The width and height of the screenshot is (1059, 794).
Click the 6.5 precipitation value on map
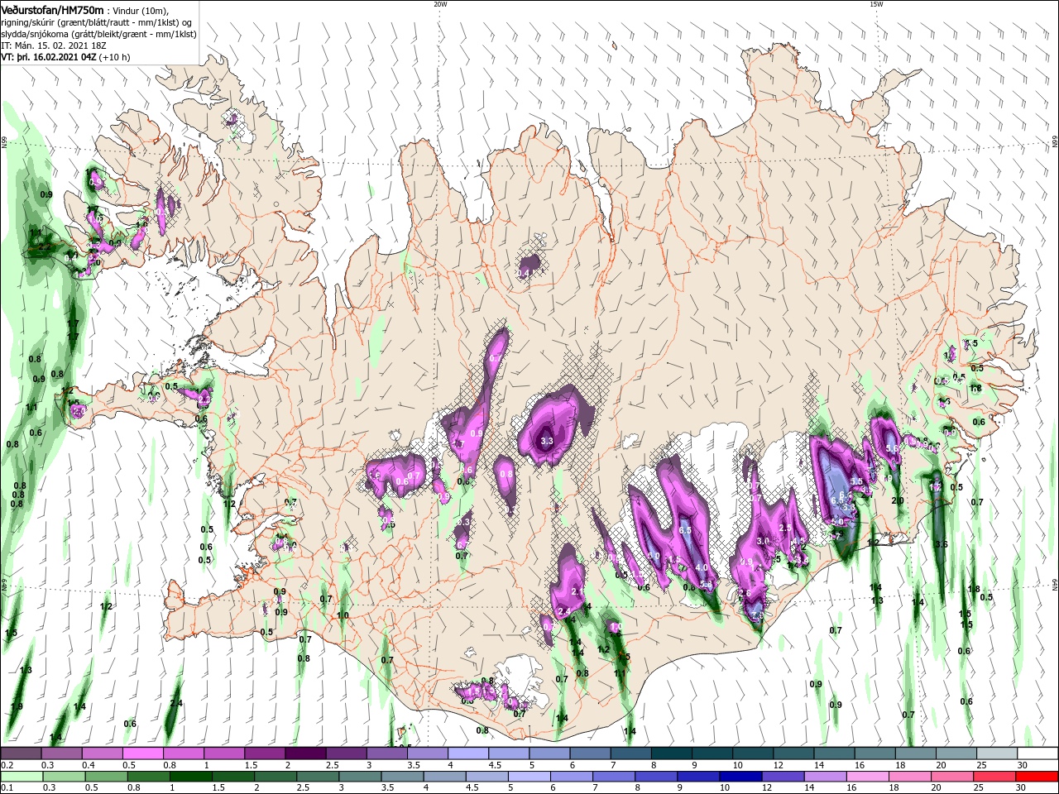click(x=685, y=530)
